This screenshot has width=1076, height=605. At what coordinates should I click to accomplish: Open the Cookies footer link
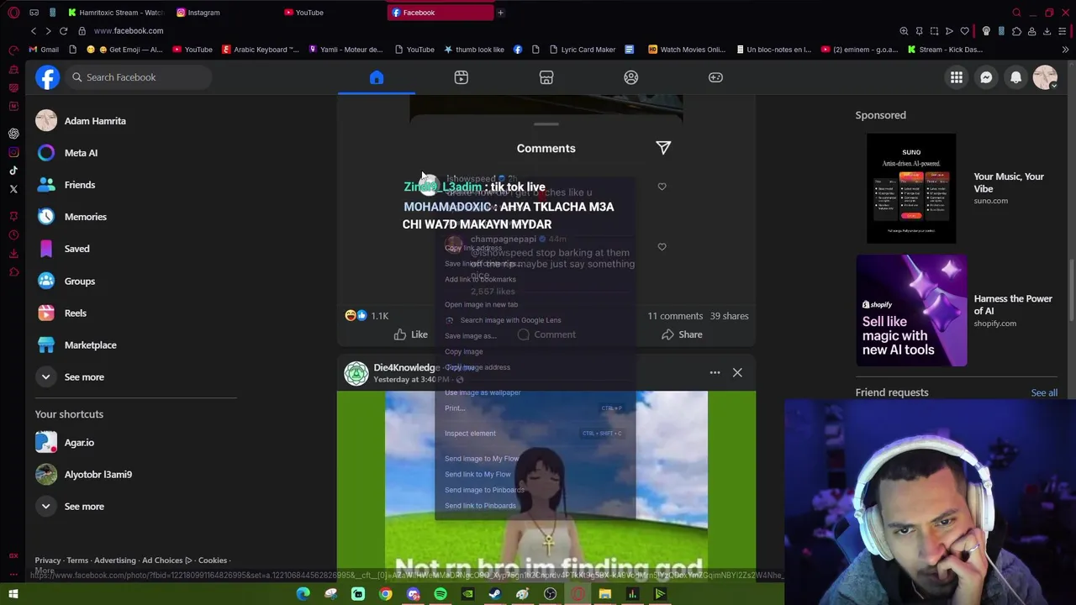coord(213,560)
